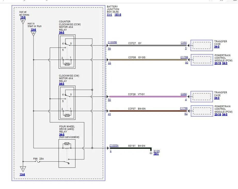Open the G105 ground link
Image resolution: width=238 pixels, height=189 pixels.
(157, 151)
